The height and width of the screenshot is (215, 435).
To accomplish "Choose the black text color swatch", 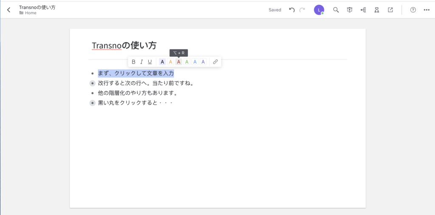I will [x=163, y=62].
